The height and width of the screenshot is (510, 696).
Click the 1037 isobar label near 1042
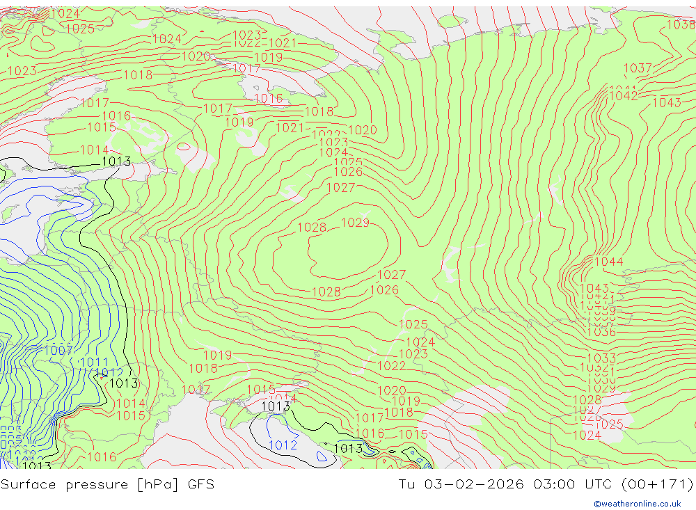click(638, 68)
